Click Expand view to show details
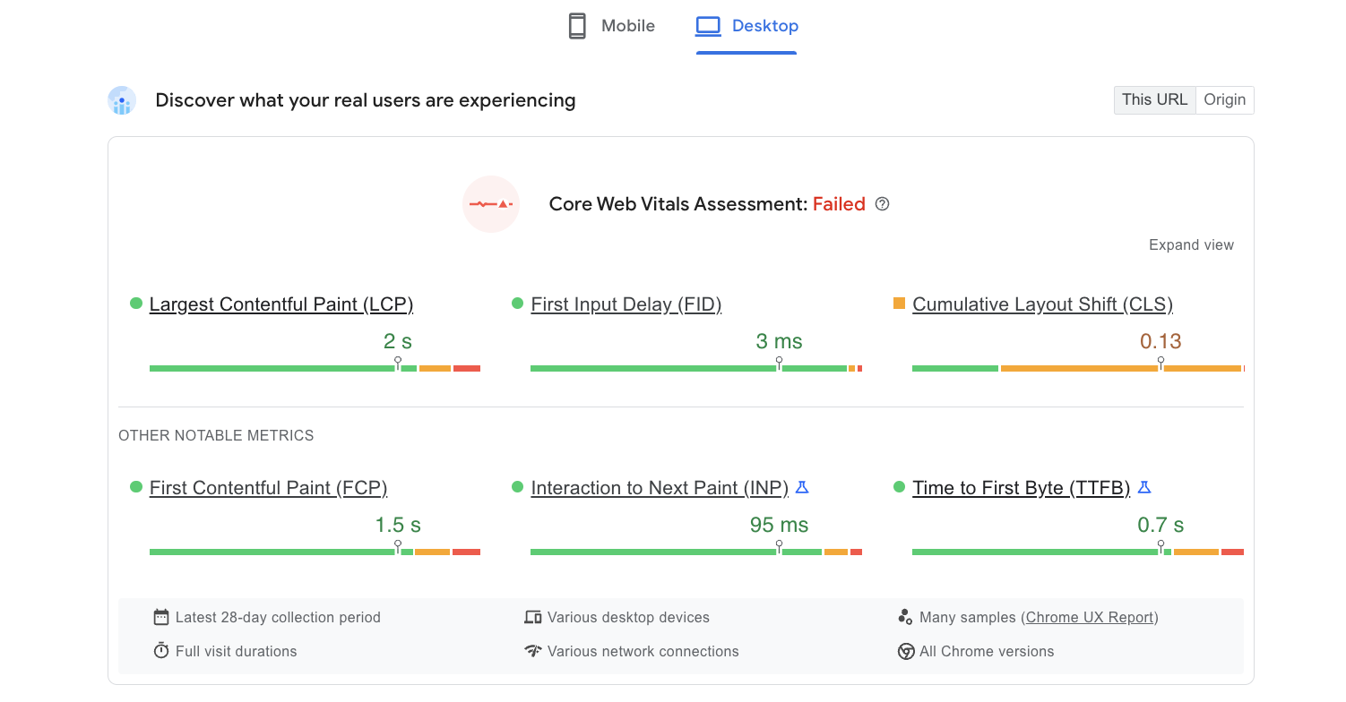Image resolution: width=1346 pixels, height=702 pixels. point(1191,244)
